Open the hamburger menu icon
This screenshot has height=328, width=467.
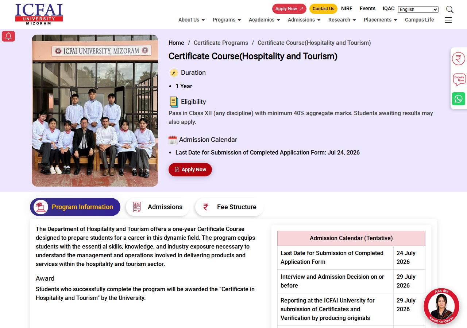coord(448,20)
